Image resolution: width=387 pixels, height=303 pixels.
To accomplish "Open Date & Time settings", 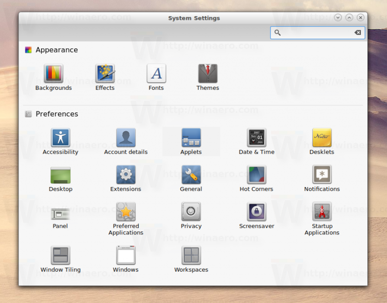I will pyautogui.click(x=256, y=138).
